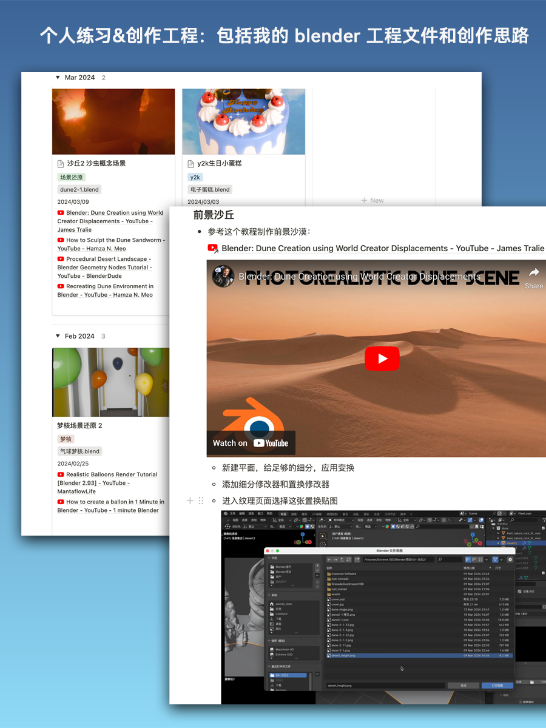Image resolution: width=546 pixels, height=728 pixels.
Task: Play the embedded YouTube dune video
Action: pyautogui.click(x=382, y=359)
